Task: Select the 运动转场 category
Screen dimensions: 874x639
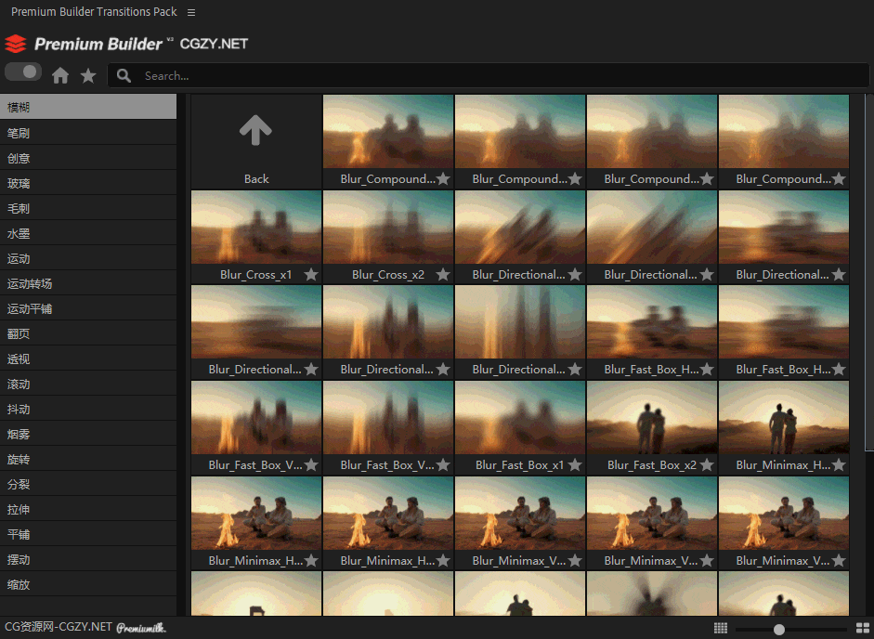Action: point(88,283)
